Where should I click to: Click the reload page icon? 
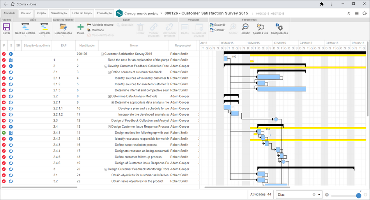[x=12, y=4]
